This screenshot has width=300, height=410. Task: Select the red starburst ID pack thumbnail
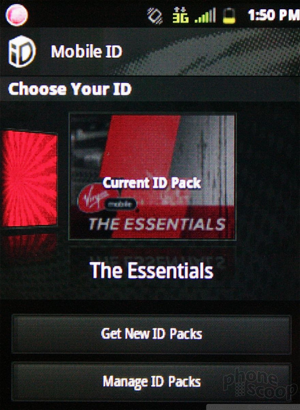(x=30, y=178)
